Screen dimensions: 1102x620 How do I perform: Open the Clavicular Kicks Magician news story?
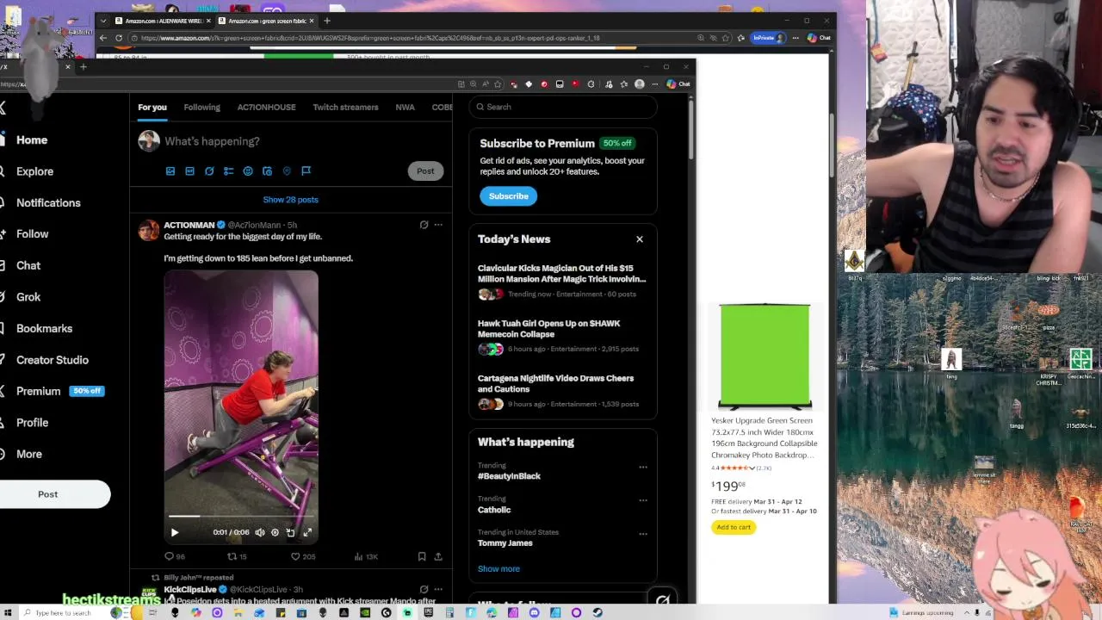click(x=562, y=274)
